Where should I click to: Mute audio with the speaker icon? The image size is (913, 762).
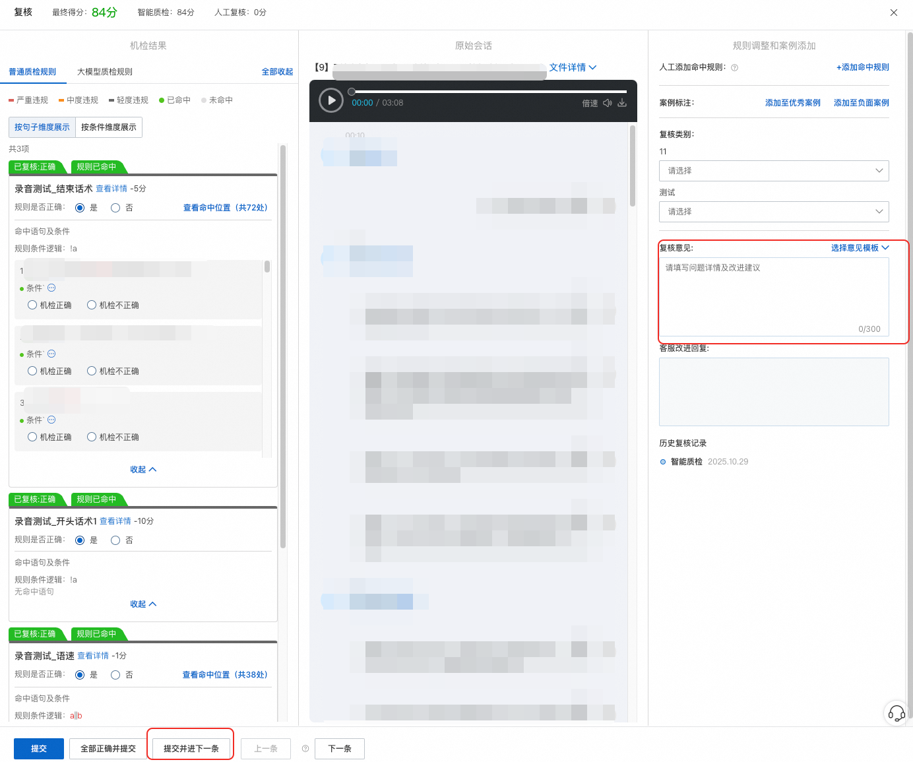(x=608, y=103)
